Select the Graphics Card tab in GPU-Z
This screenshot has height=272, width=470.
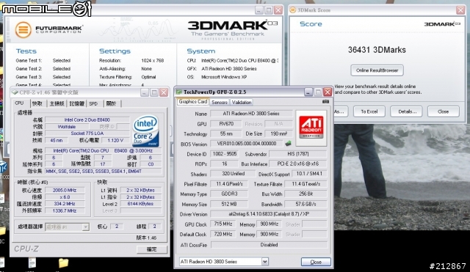(x=192, y=102)
